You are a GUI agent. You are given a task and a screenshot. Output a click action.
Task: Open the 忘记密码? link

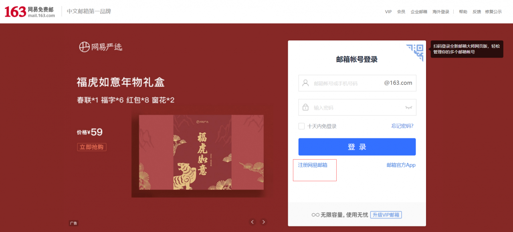point(402,126)
